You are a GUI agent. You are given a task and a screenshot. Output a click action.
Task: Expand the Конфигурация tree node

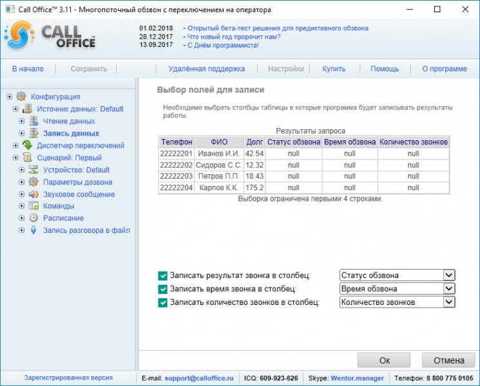(x=10, y=96)
